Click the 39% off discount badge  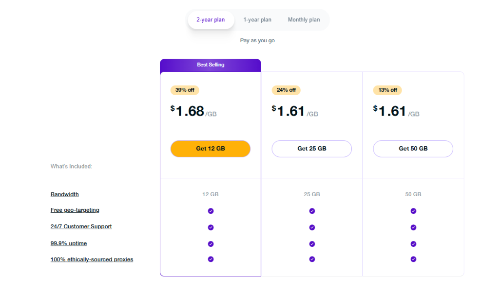pyautogui.click(x=185, y=90)
